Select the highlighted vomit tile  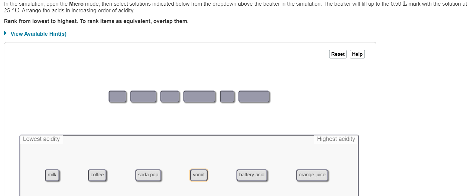coord(199,175)
